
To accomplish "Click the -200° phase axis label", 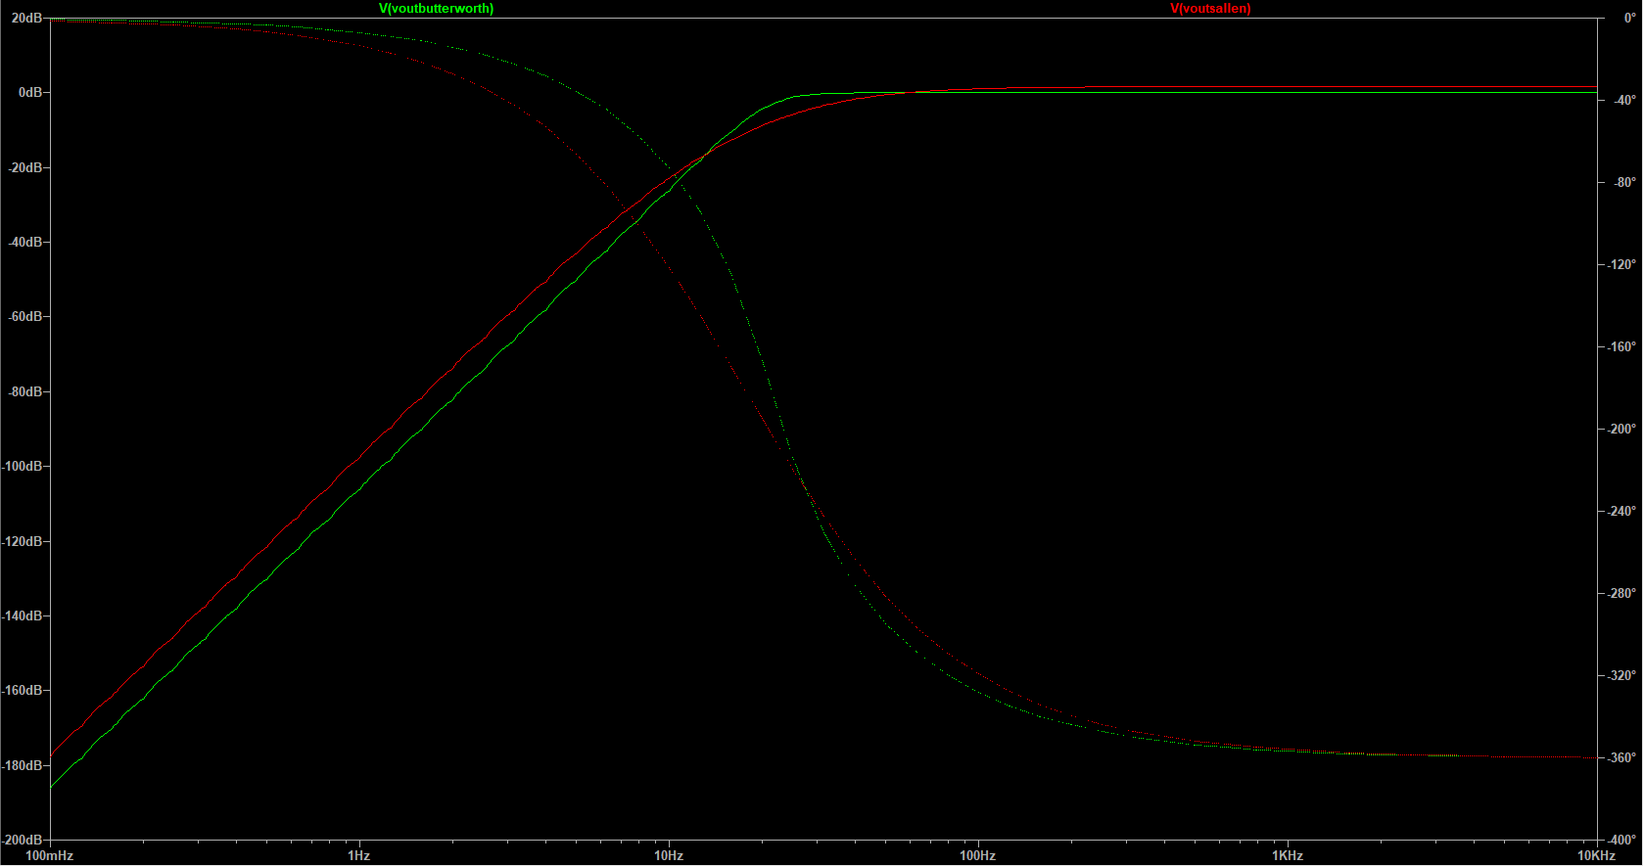I will point(1620,429).
